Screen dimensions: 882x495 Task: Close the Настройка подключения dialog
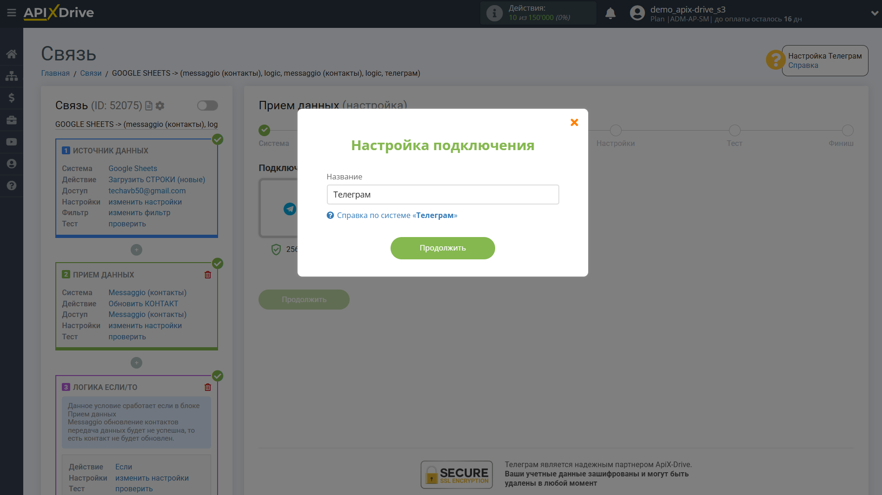pyautogui.click(x=574, y=122)
